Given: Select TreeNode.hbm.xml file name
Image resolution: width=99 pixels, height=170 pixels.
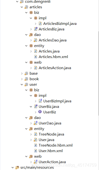Looking at the screenshot, I should [x=56, y=145].
